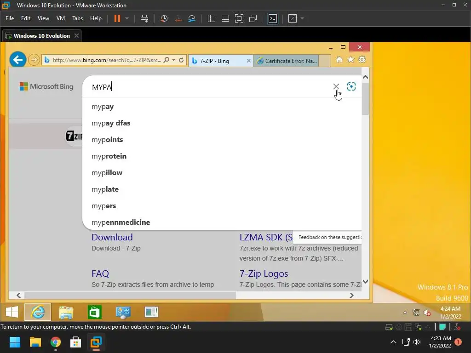Select the mypillow suggestion

tap(222, 173)
